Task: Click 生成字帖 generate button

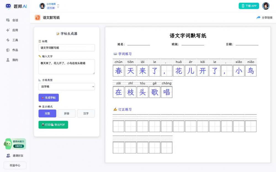Action: 49,98
